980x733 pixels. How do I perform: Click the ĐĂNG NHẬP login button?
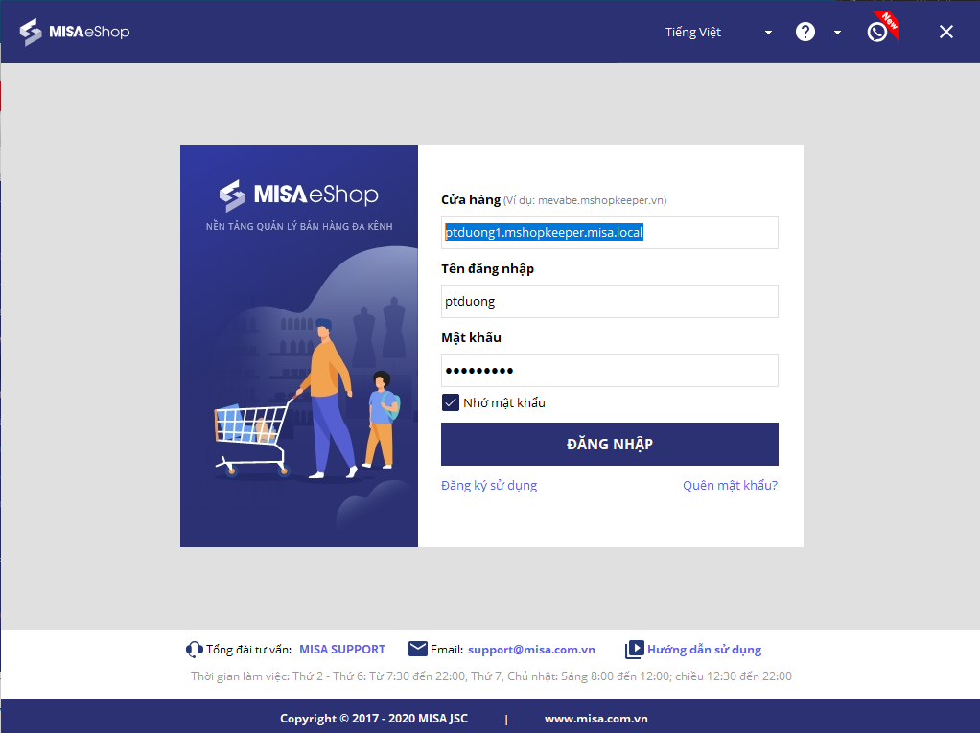coord(609,444)
